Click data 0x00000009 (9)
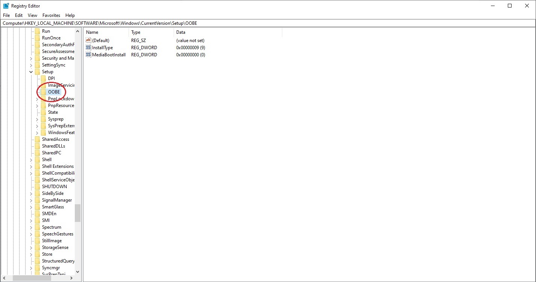The width and height of the screenshot is (536, 282). click(x=191, y=48)
